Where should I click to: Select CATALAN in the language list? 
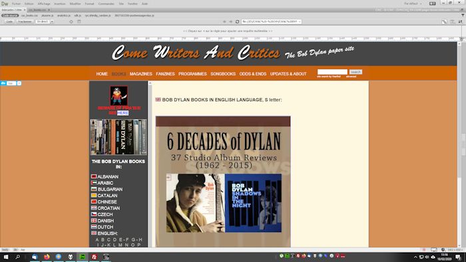pos(107,196)
